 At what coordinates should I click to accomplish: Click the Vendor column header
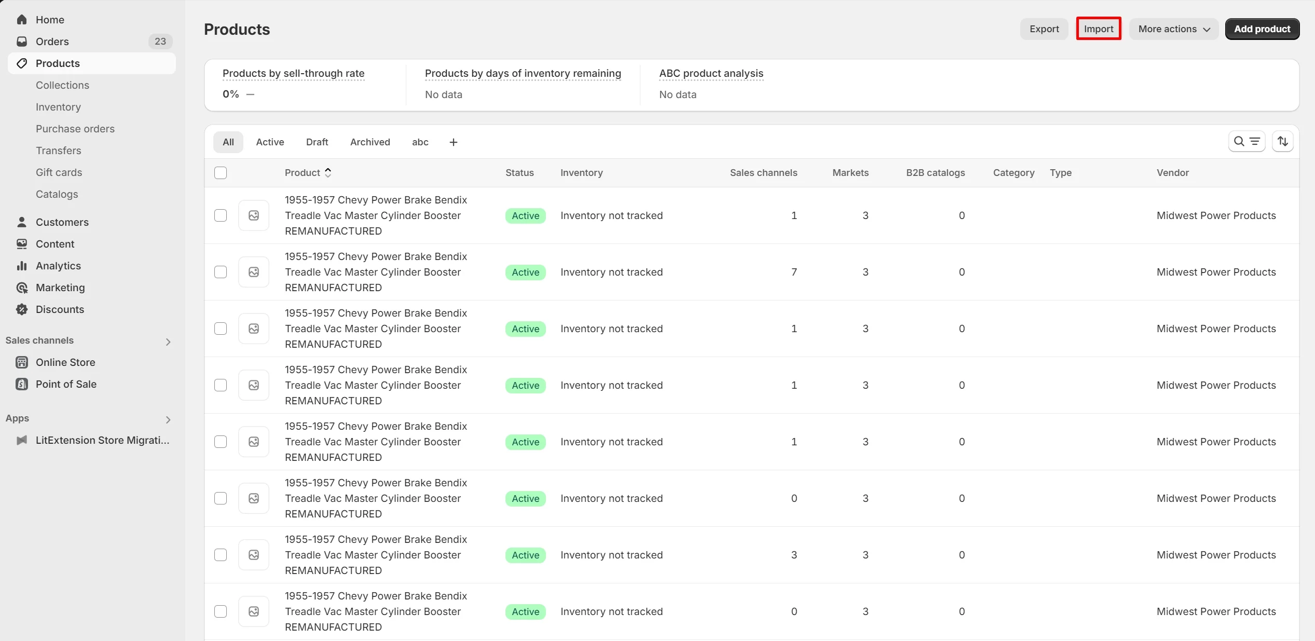tap(1173, 173)
